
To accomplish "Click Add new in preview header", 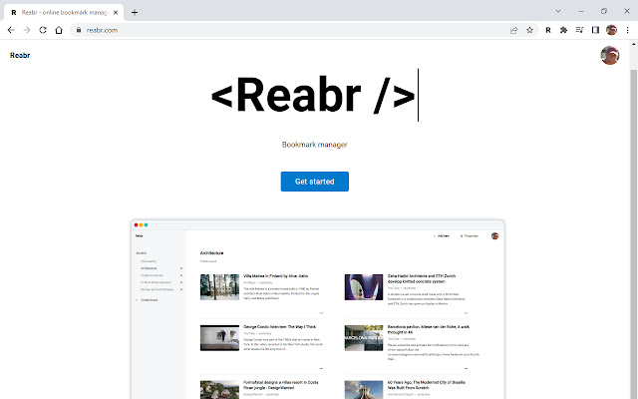I will [442, 236].
